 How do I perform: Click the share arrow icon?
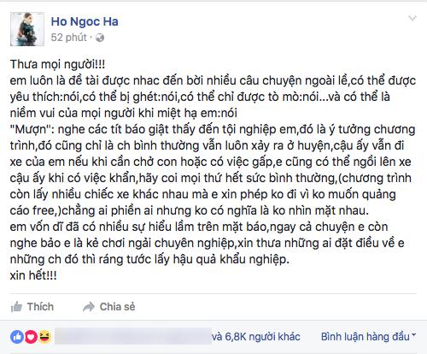click(89, 307)
